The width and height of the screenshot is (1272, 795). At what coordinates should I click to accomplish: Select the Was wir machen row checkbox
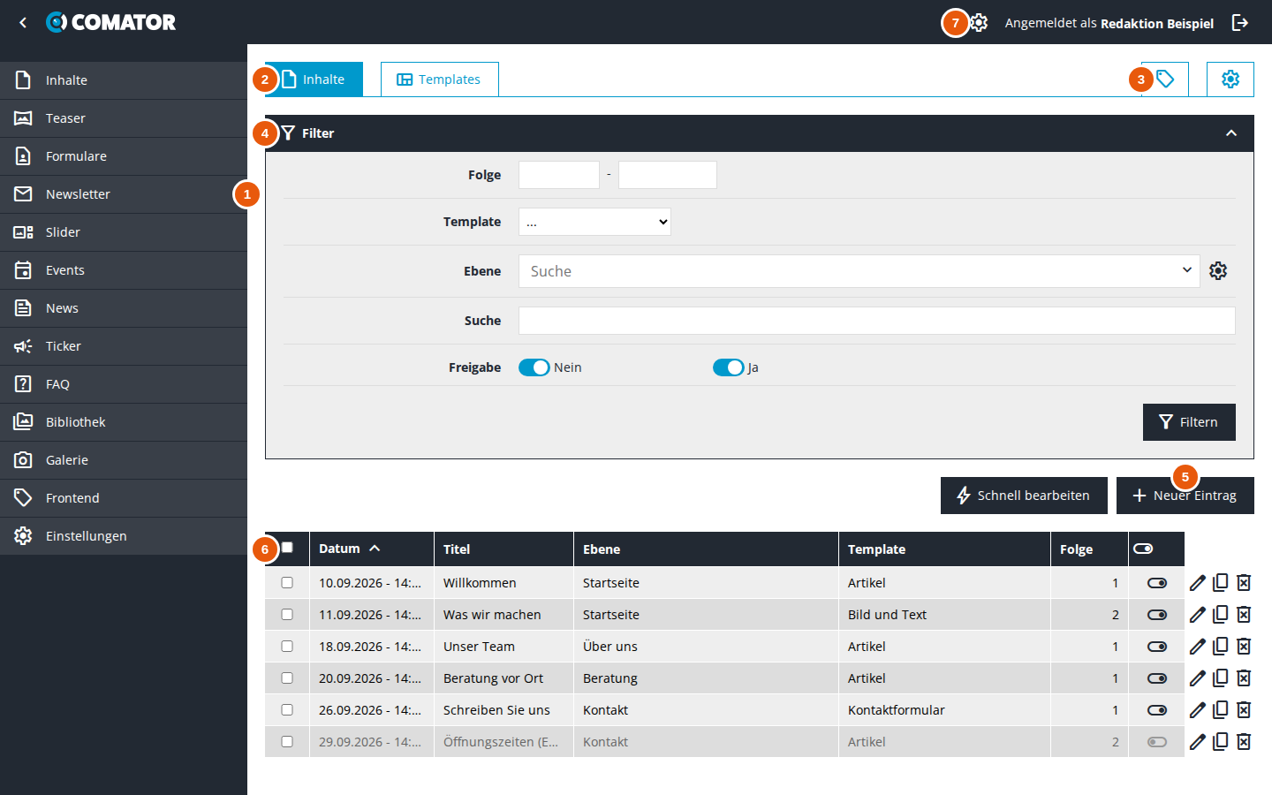[287, 615]
